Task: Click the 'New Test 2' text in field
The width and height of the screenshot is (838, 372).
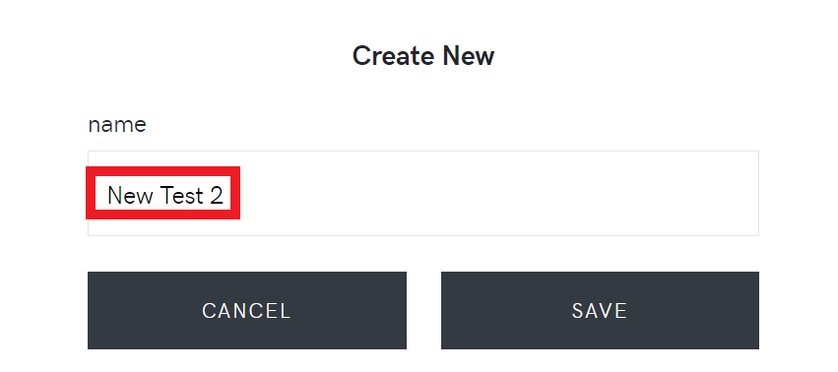Action: coord(165,196)
